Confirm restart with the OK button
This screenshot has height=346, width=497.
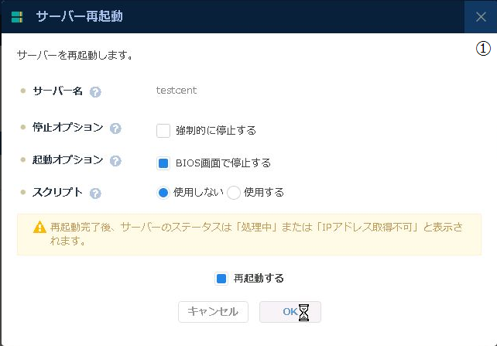290,311
